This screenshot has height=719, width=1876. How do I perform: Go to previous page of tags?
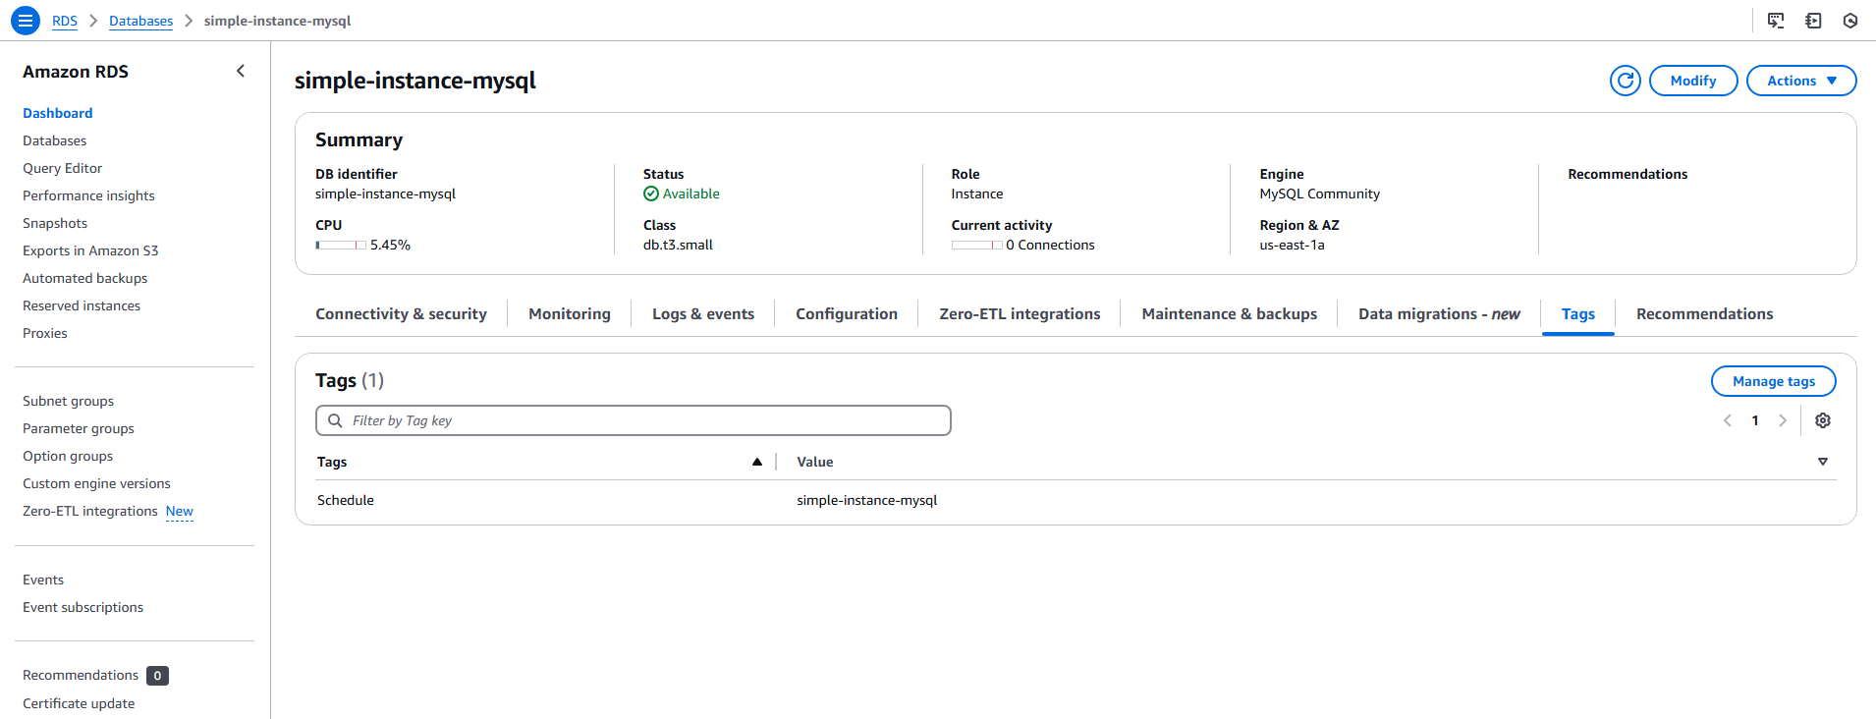[x=1728, y=420]
